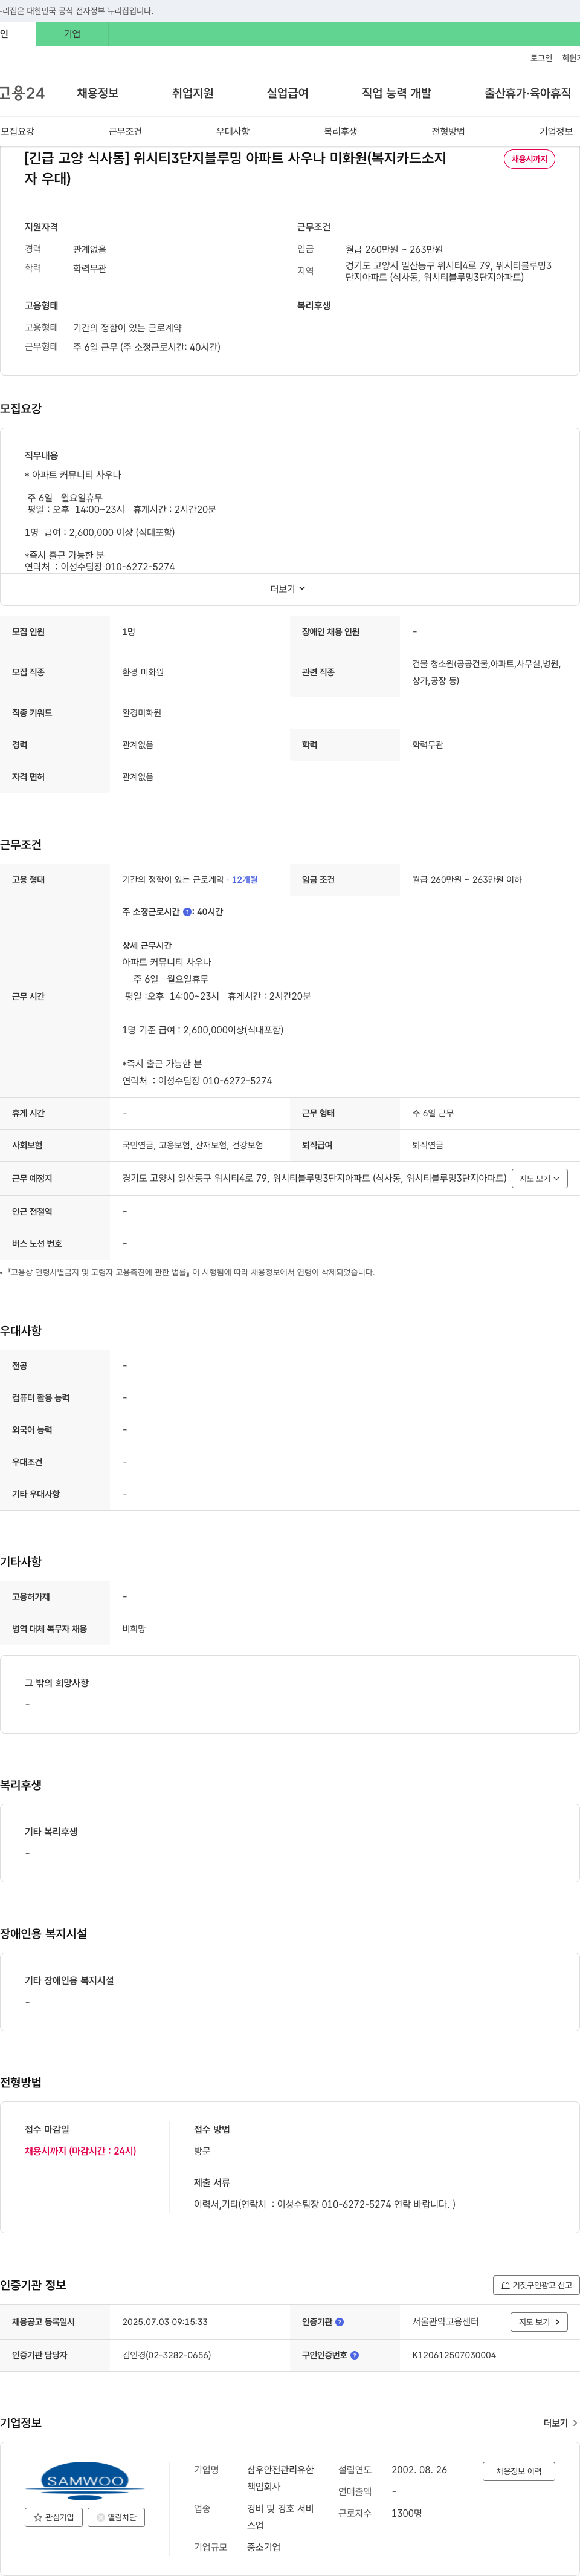
Task: Click the 채용시까지 status badge
Action: click(x=529, y=159)
